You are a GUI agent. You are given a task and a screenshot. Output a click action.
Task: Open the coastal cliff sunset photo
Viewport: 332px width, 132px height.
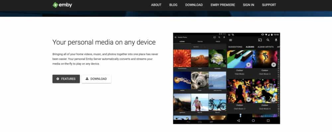pyautogui.click(x=182, y=102)
